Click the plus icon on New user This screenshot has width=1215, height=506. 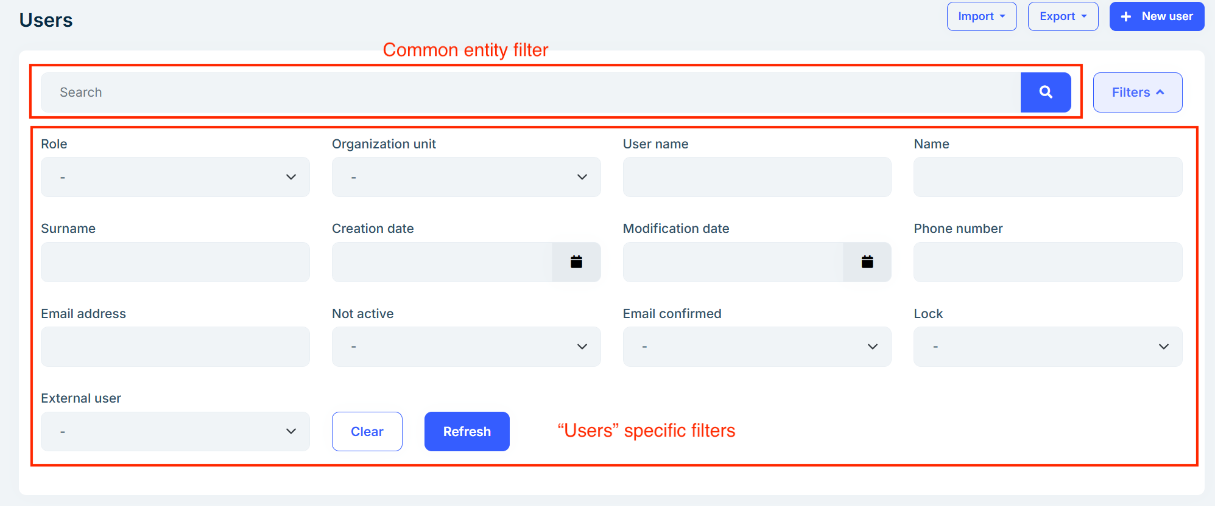click(1126, 16)
